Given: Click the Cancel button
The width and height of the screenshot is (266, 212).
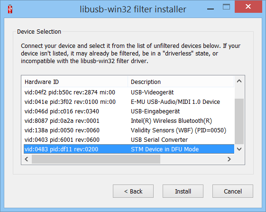Looking at the screenshot, I should point(233,191).
